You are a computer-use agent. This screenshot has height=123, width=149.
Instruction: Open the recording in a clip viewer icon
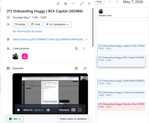[76, 68]
